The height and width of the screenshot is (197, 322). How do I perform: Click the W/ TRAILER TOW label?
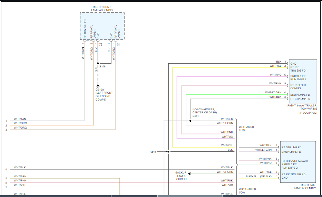[246, 129]
